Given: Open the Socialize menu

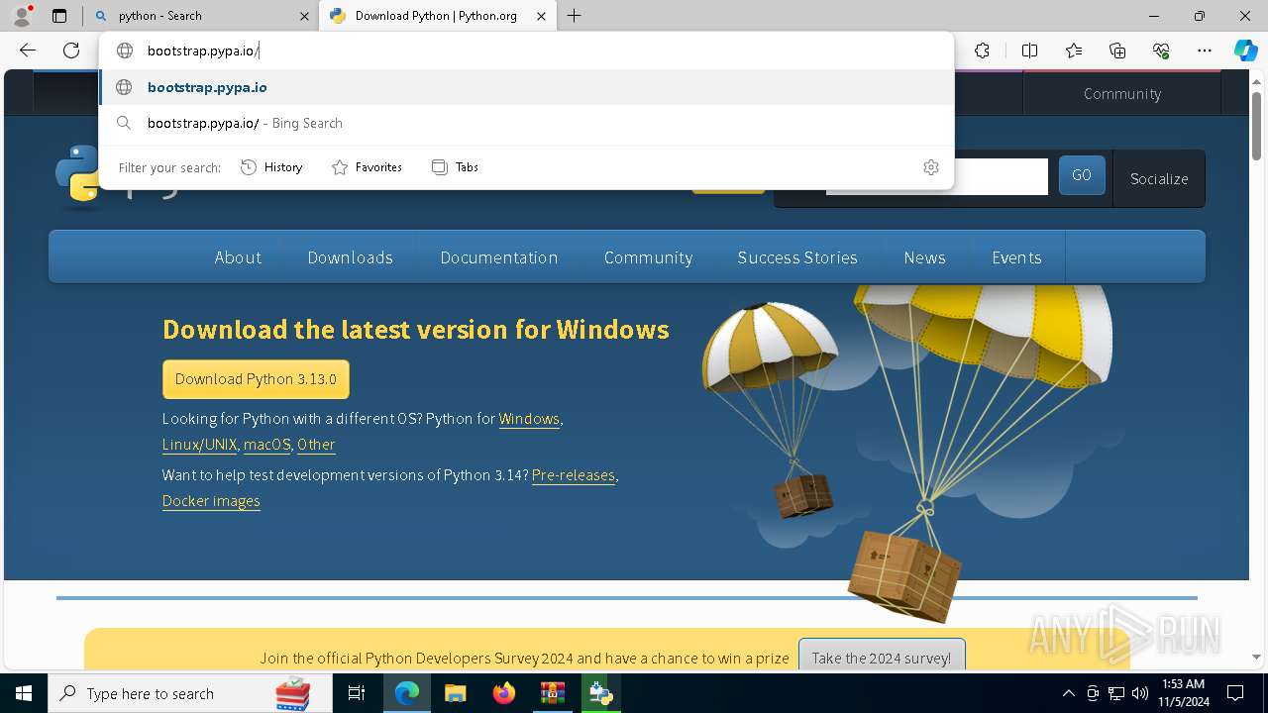Looking at the screenshot, I should click(1159, 179).
